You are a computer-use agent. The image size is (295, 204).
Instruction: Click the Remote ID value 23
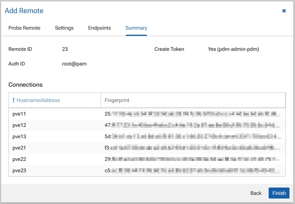(65, 49)
